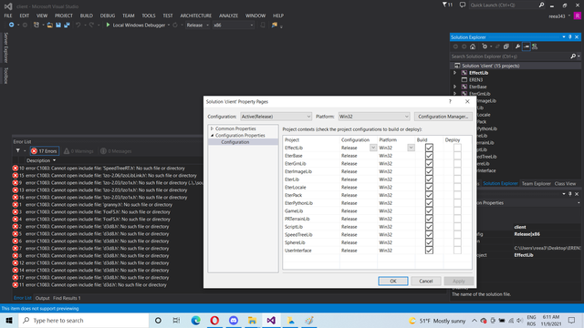Click the Search Solution Explorer field
Image resolution: width=584 pixels, height=328 pixels.
pos(510,56)
